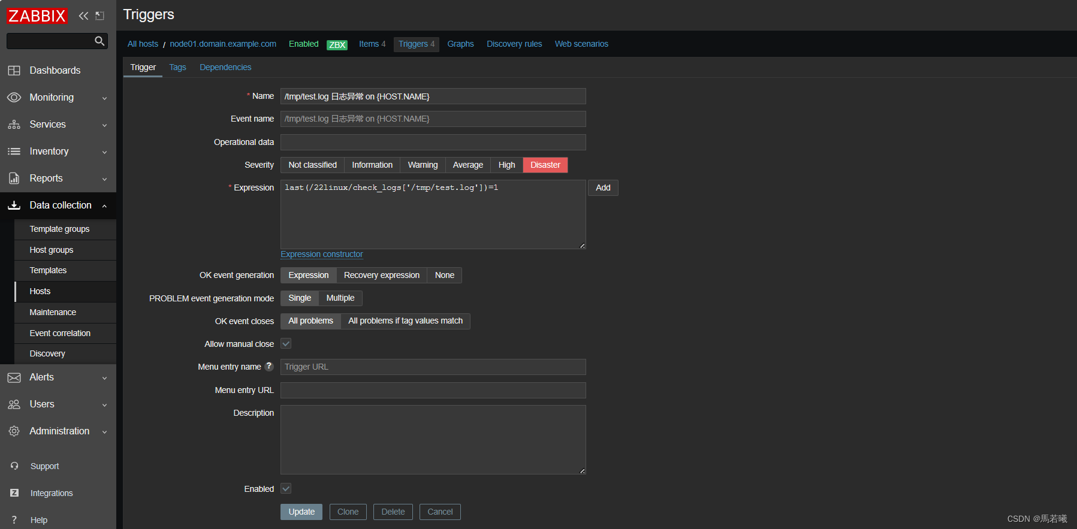Click the Inventory list icon
Image resolution: width=1077 pixels, height=529 pixels.
coord(14,152)
